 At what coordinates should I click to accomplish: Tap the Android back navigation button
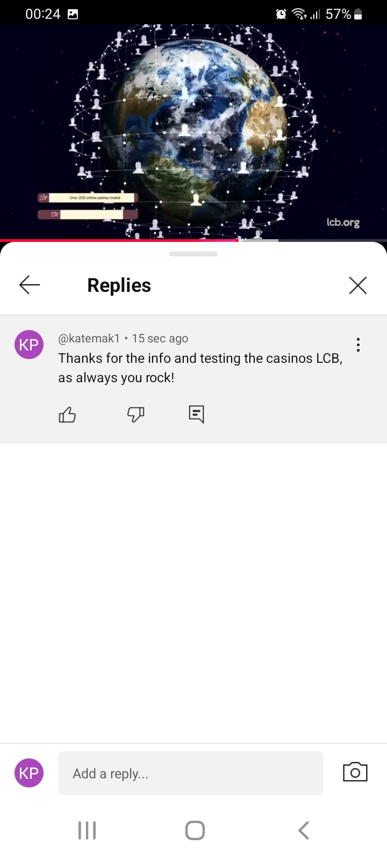pos(304,830)
